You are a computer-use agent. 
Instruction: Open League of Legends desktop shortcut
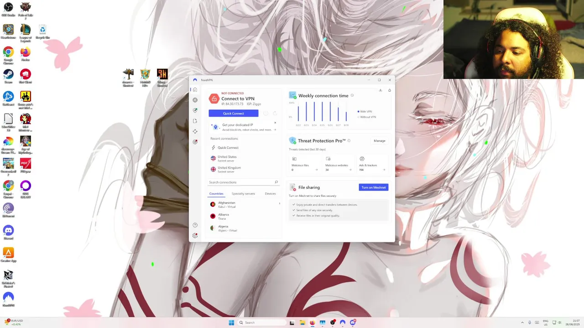(26, 33)
